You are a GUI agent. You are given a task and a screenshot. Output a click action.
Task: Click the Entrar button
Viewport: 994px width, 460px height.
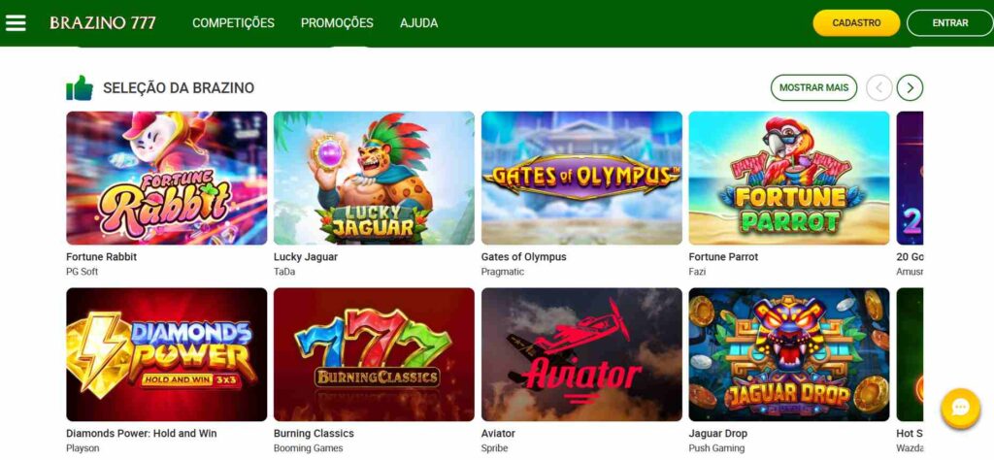click(950, 23)
